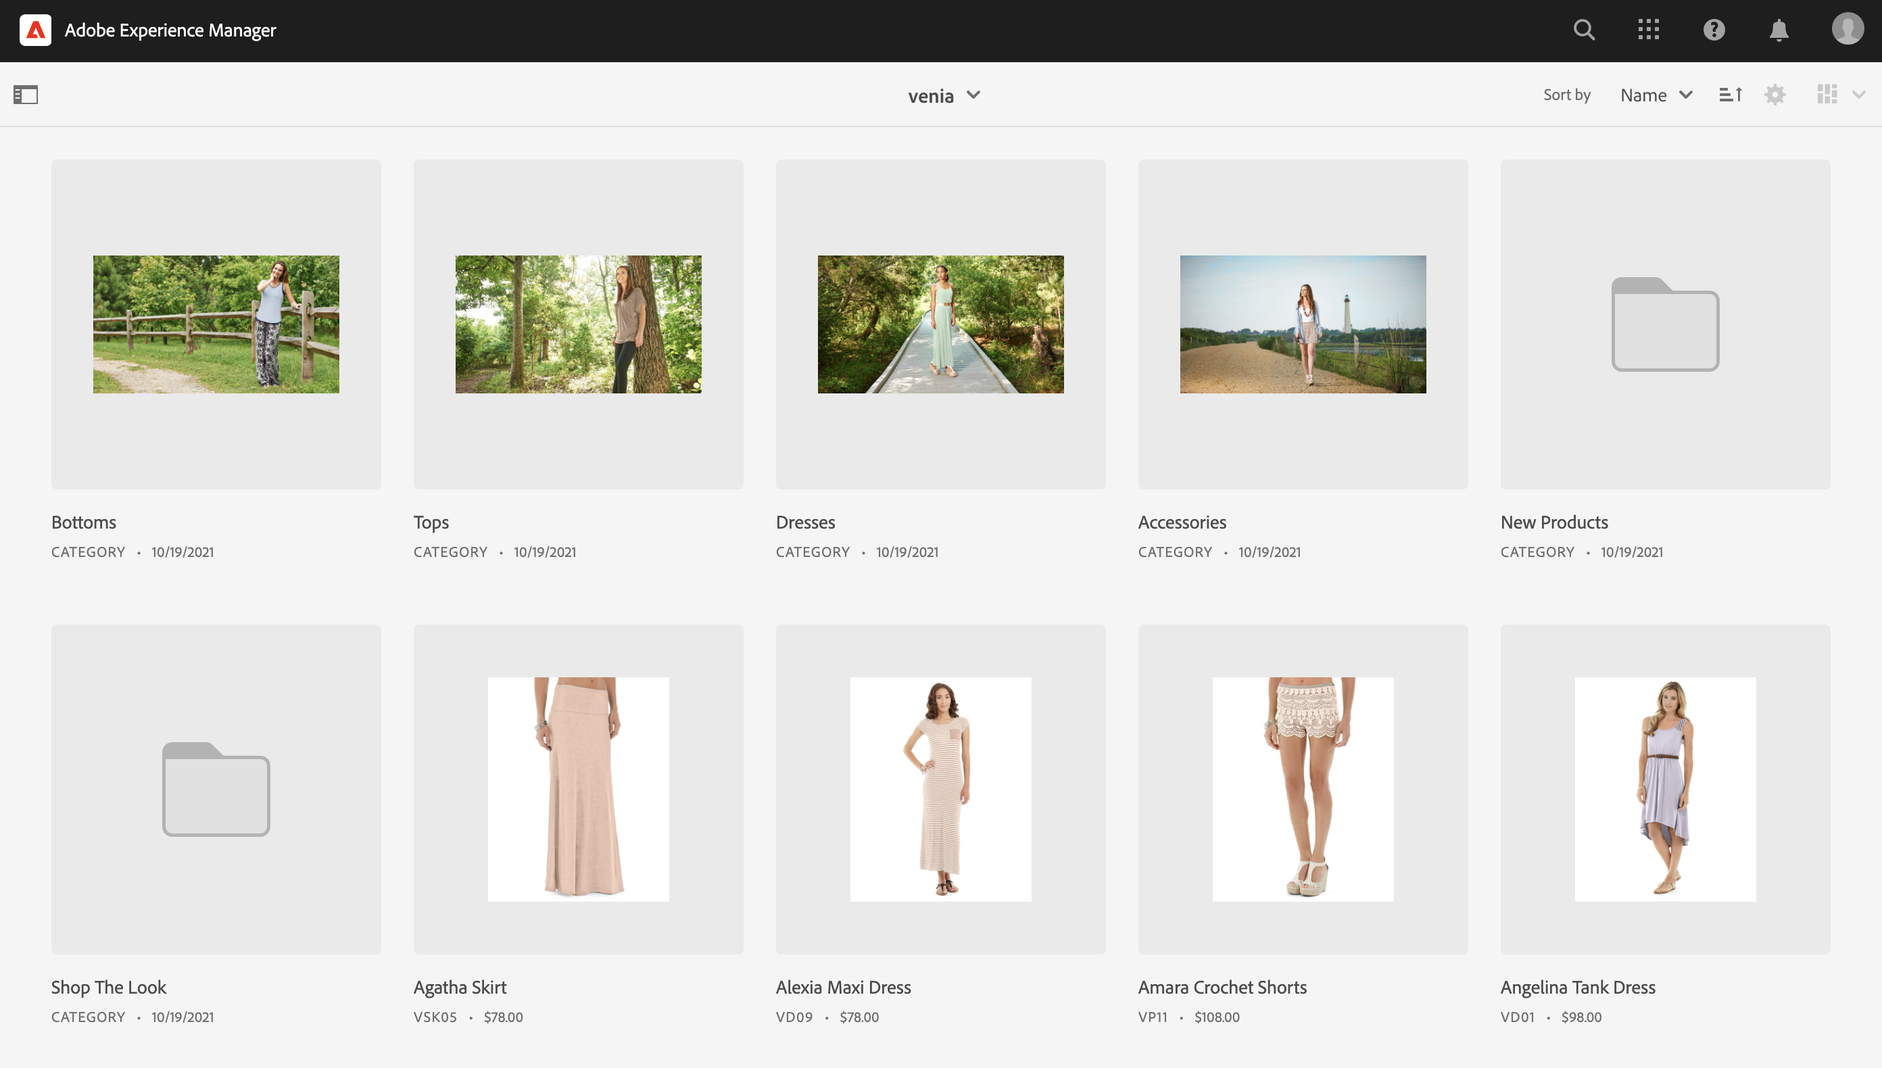Open the Bottoms category card
Image resolution: width=1882 pixels, height=1068 pixels.
tap(216, 324)
